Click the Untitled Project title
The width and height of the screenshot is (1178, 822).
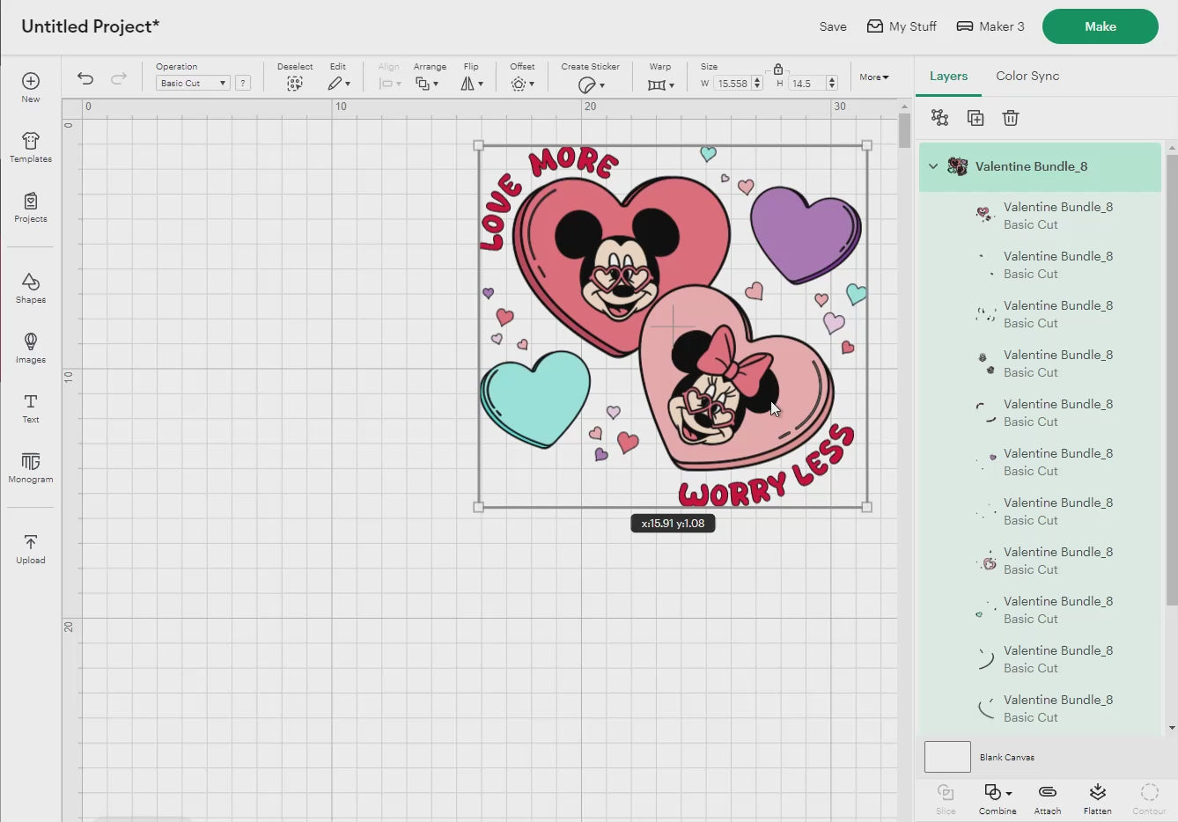coord(90,26)
